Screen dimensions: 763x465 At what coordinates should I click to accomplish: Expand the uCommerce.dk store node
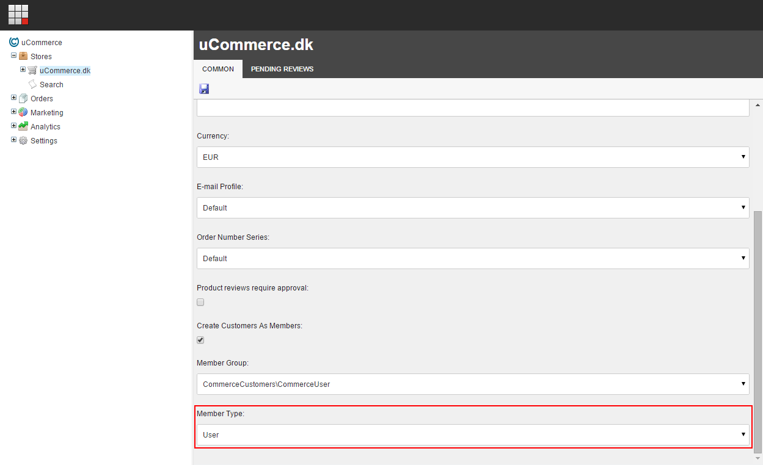point(23,70)
